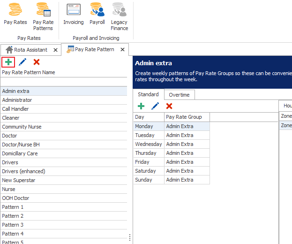
Task: Select Pattern 2 row
Action: [x=64, y=216]
